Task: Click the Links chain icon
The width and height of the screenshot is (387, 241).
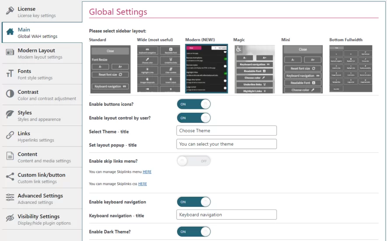Action: [x=10, y=135]
